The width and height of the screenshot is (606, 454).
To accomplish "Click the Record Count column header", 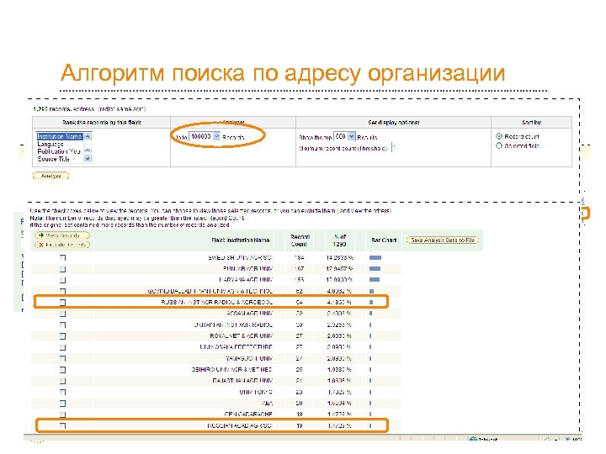I will click(x=300, y=240).
